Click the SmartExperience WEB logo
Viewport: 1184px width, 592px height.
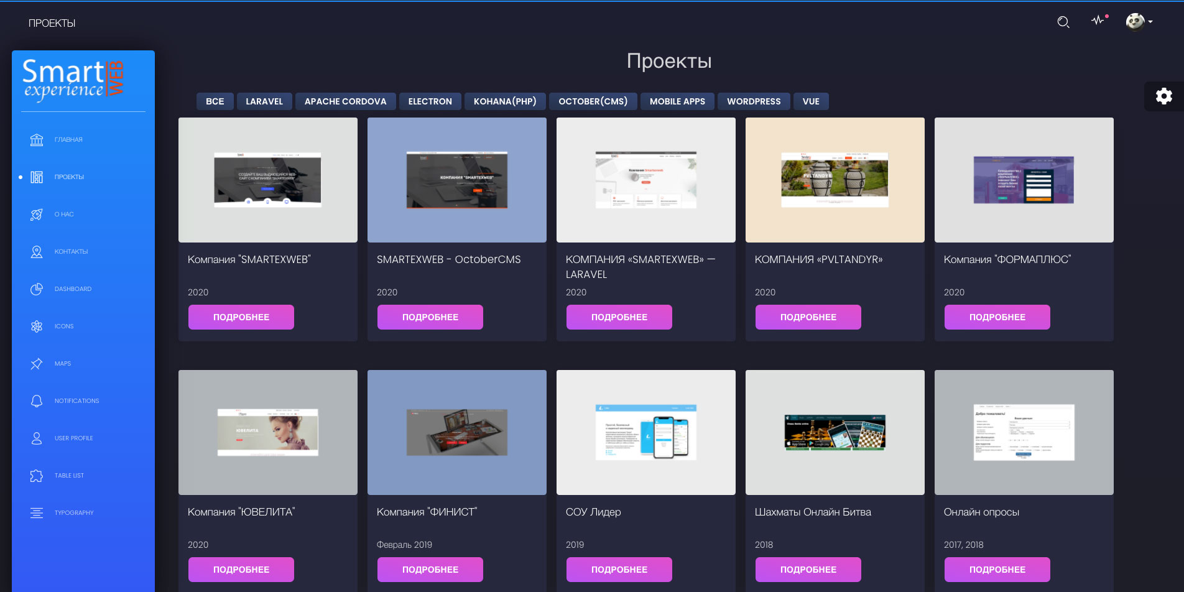click(x=73, y=80)
